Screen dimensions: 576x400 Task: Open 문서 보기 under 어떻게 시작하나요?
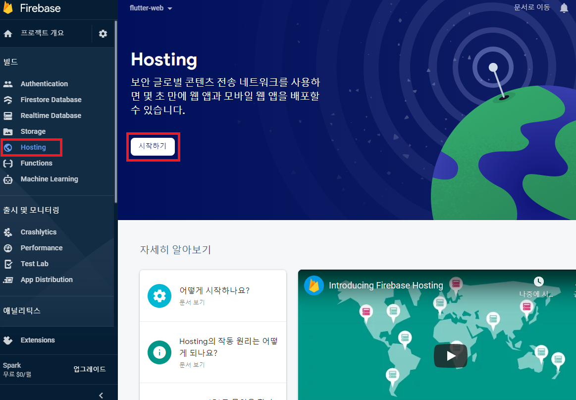192,302
